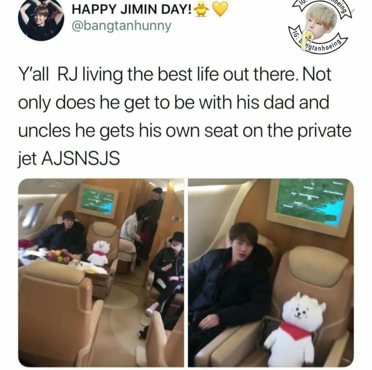The width and height of the screenshot is (372, 370).
Task: Click the yellow heart emoji
Action: tap(220, 9)
